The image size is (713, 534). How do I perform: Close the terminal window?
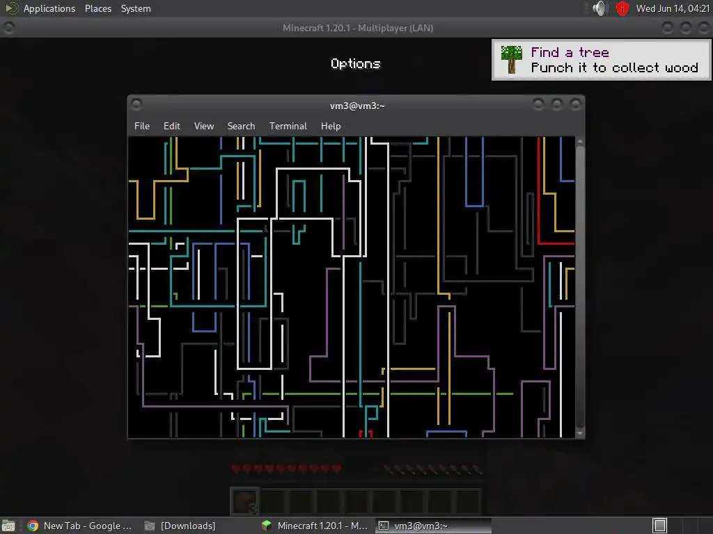pos(576,105)
